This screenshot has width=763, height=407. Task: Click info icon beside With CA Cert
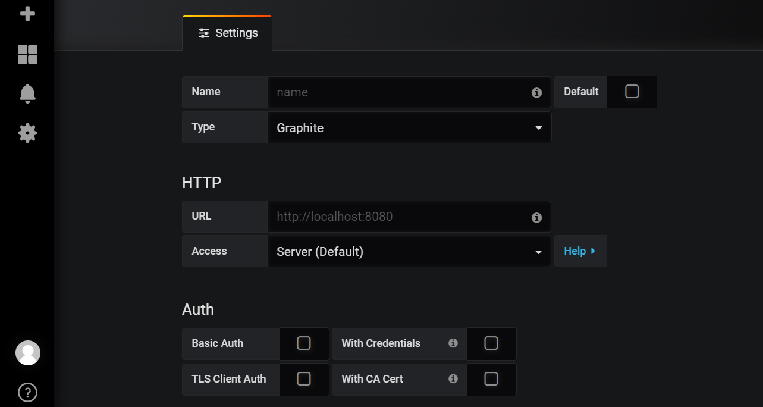coord(453,379)
